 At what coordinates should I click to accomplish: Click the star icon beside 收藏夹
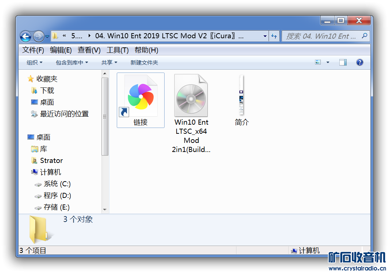tap(31, 79)
